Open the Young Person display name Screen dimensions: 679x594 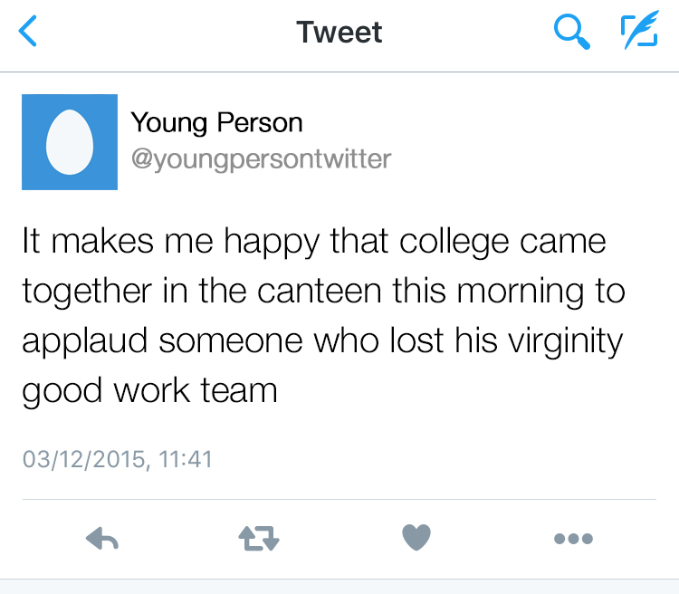tap(217, 122)
